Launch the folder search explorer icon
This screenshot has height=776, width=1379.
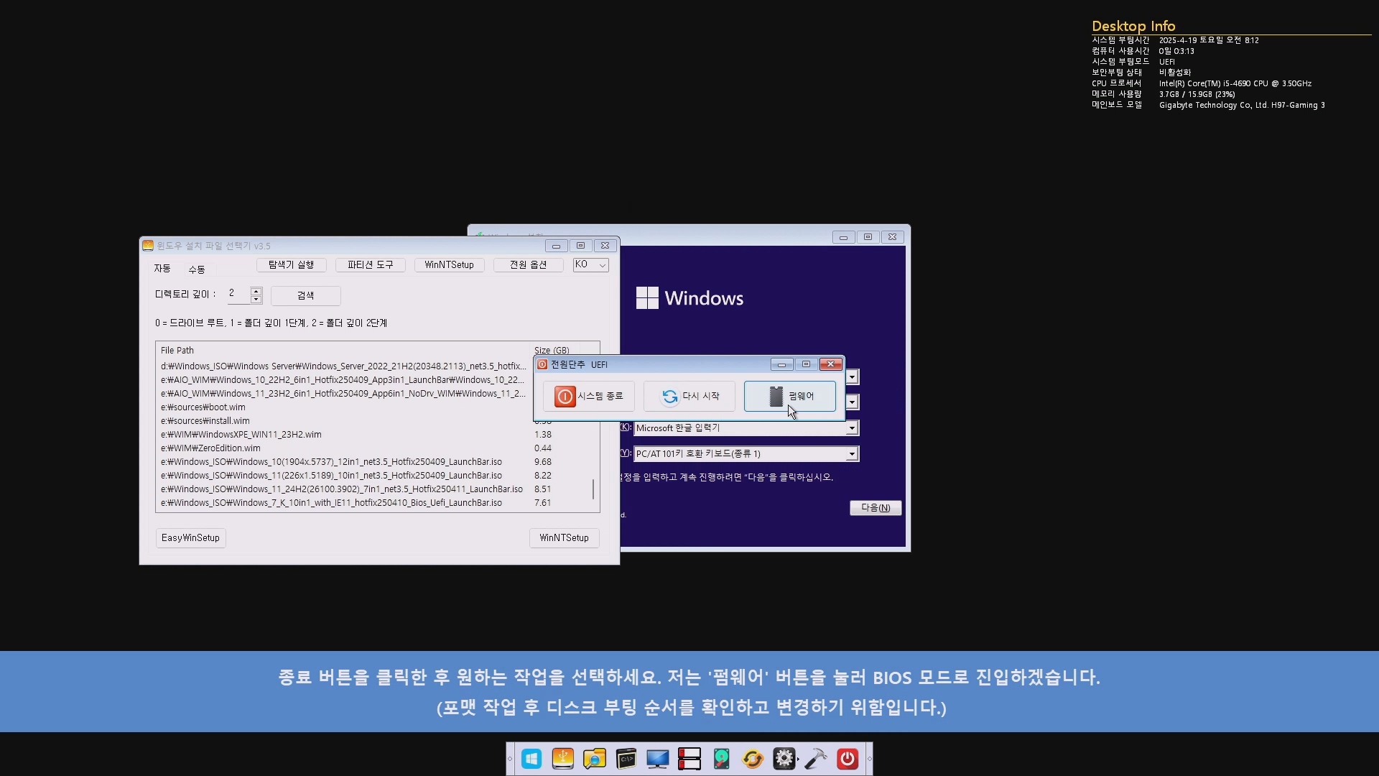[595, 759]
